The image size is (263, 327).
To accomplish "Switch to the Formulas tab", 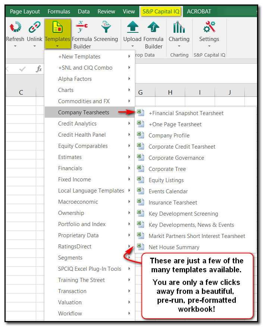I will [59, 12].
